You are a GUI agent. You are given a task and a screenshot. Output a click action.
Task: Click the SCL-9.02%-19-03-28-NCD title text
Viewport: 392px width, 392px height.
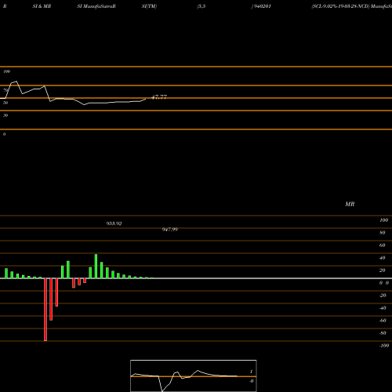tap(340, 6)
